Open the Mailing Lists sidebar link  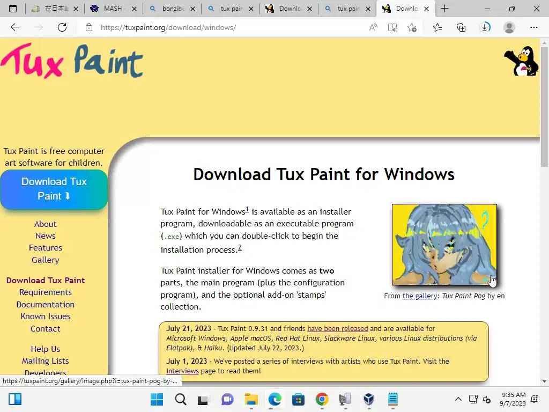pyautogui.click(x=45, y=361)
